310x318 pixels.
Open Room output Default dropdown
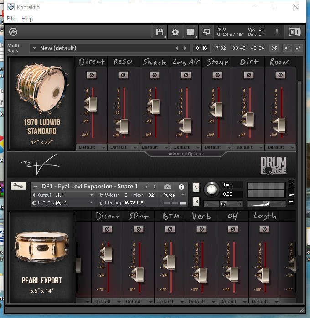[x=280, y=147]
